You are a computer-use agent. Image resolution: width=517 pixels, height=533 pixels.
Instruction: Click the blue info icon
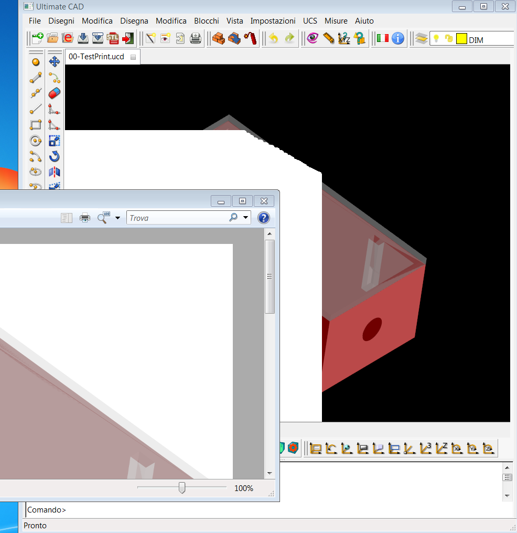coord(398,38)
